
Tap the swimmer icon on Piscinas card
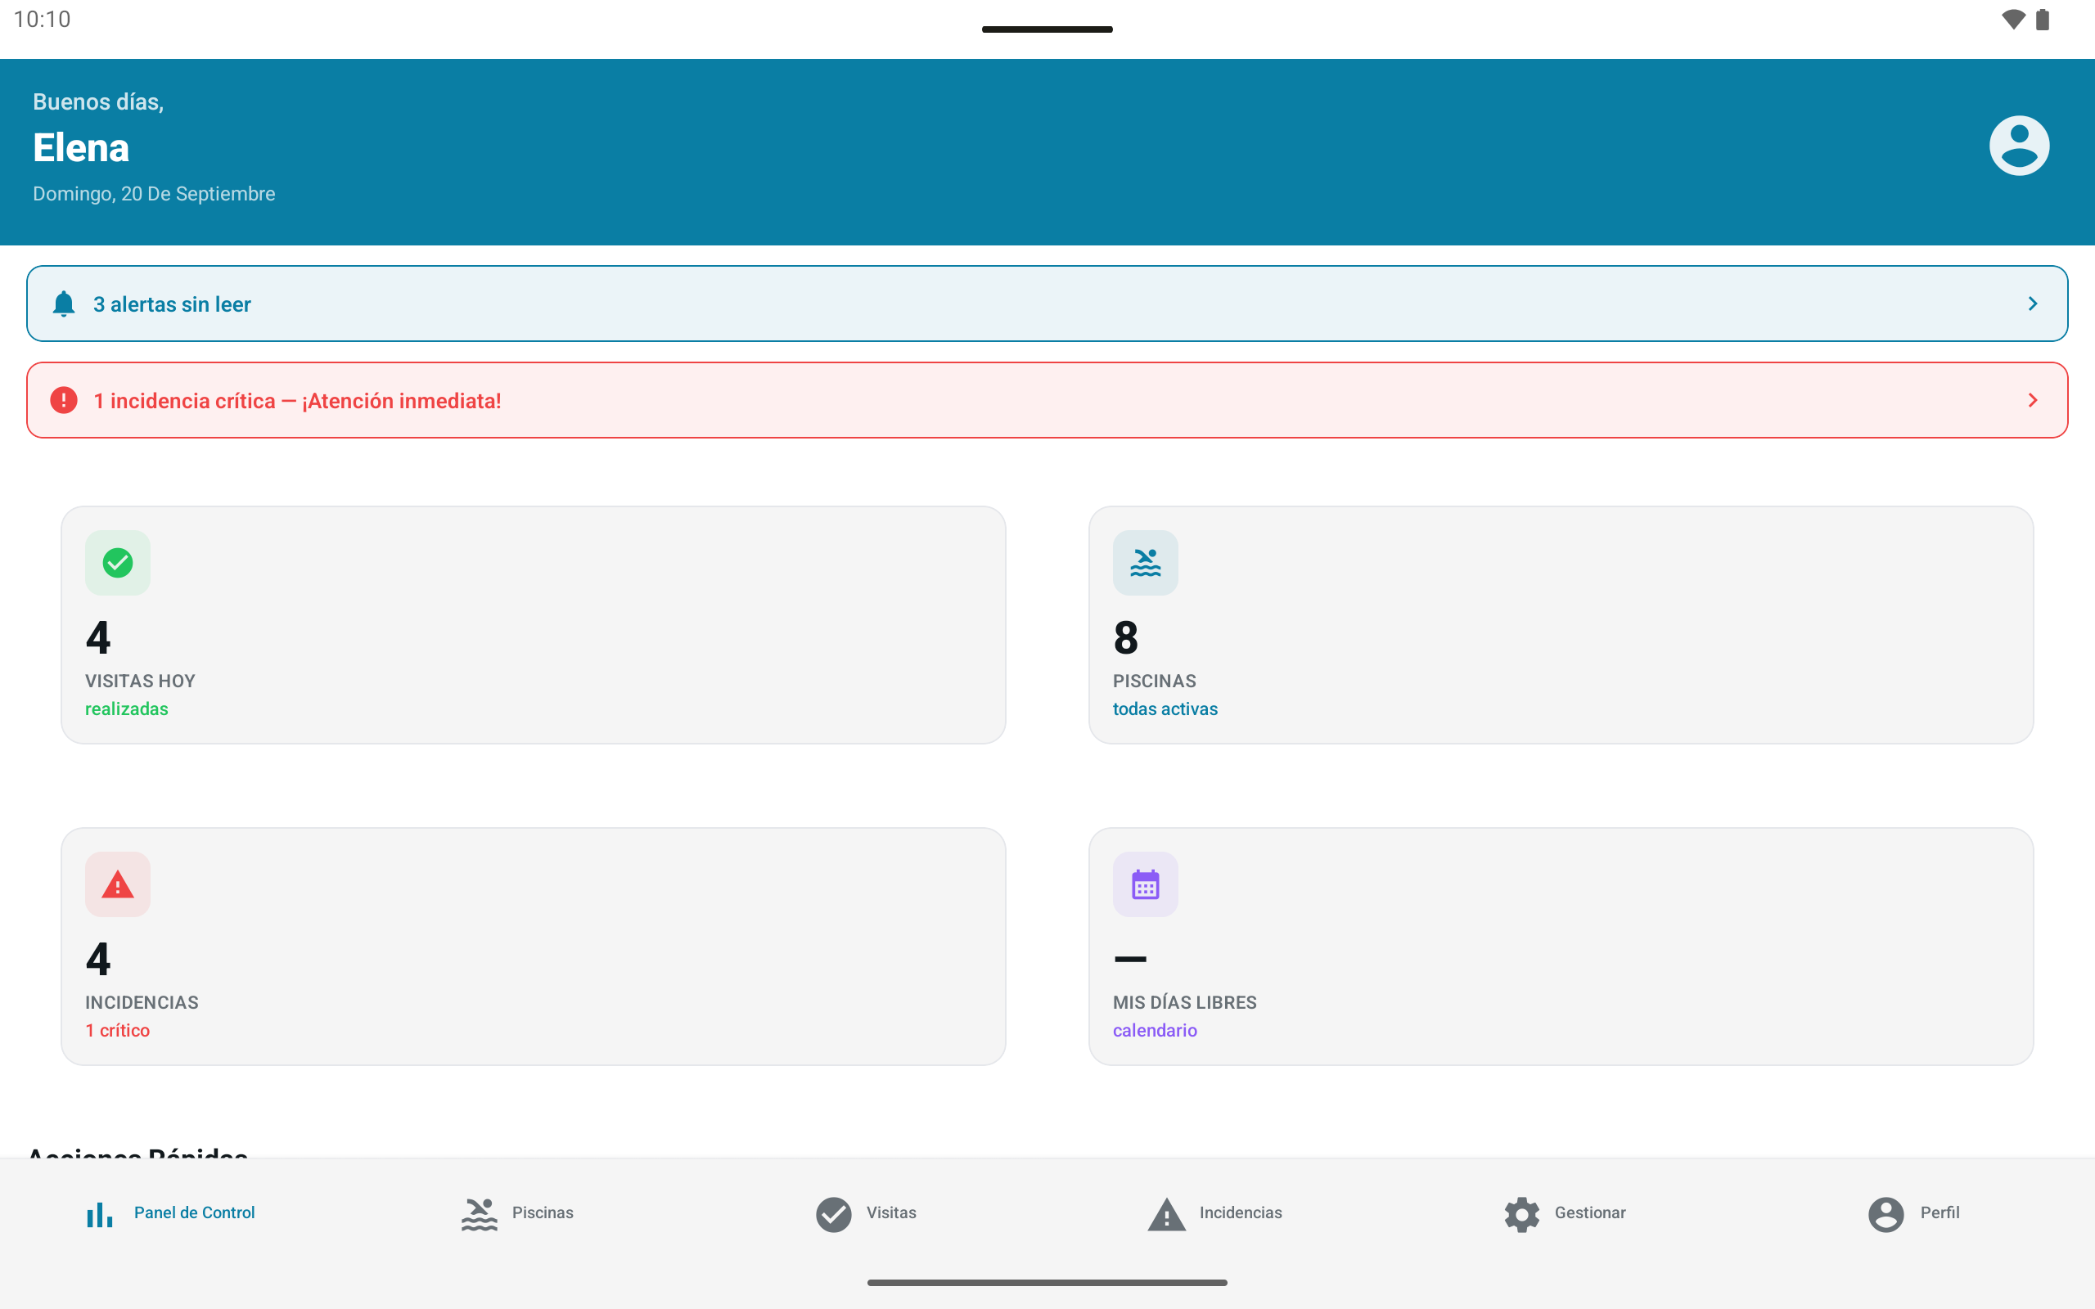point(1146,563)
